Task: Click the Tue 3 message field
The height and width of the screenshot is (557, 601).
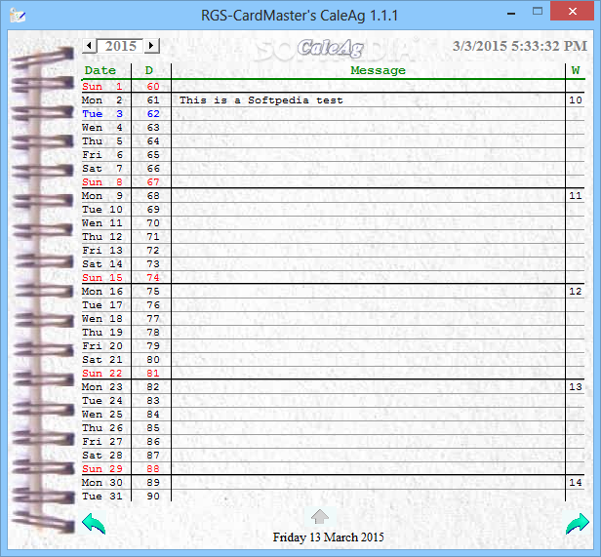Action: coord(368,114)
